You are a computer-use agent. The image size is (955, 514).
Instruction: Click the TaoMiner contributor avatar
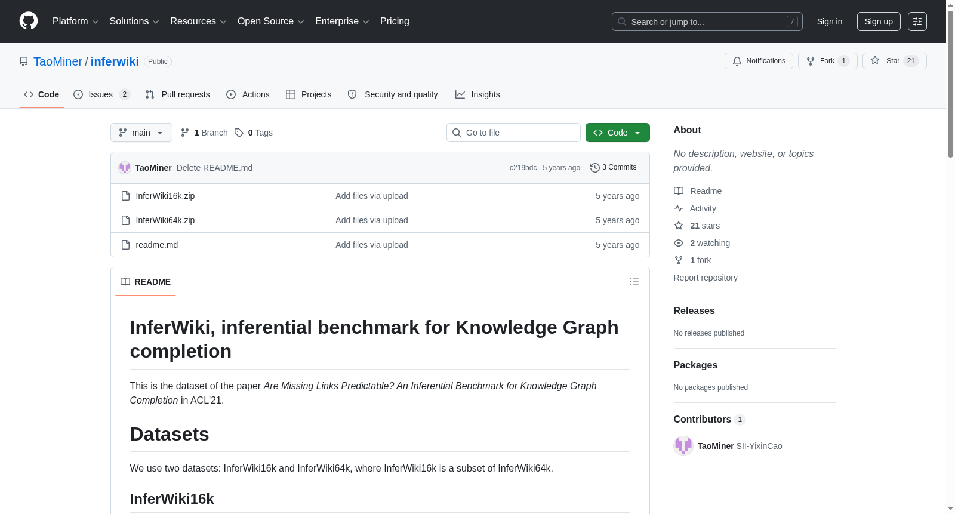(683, 446)
